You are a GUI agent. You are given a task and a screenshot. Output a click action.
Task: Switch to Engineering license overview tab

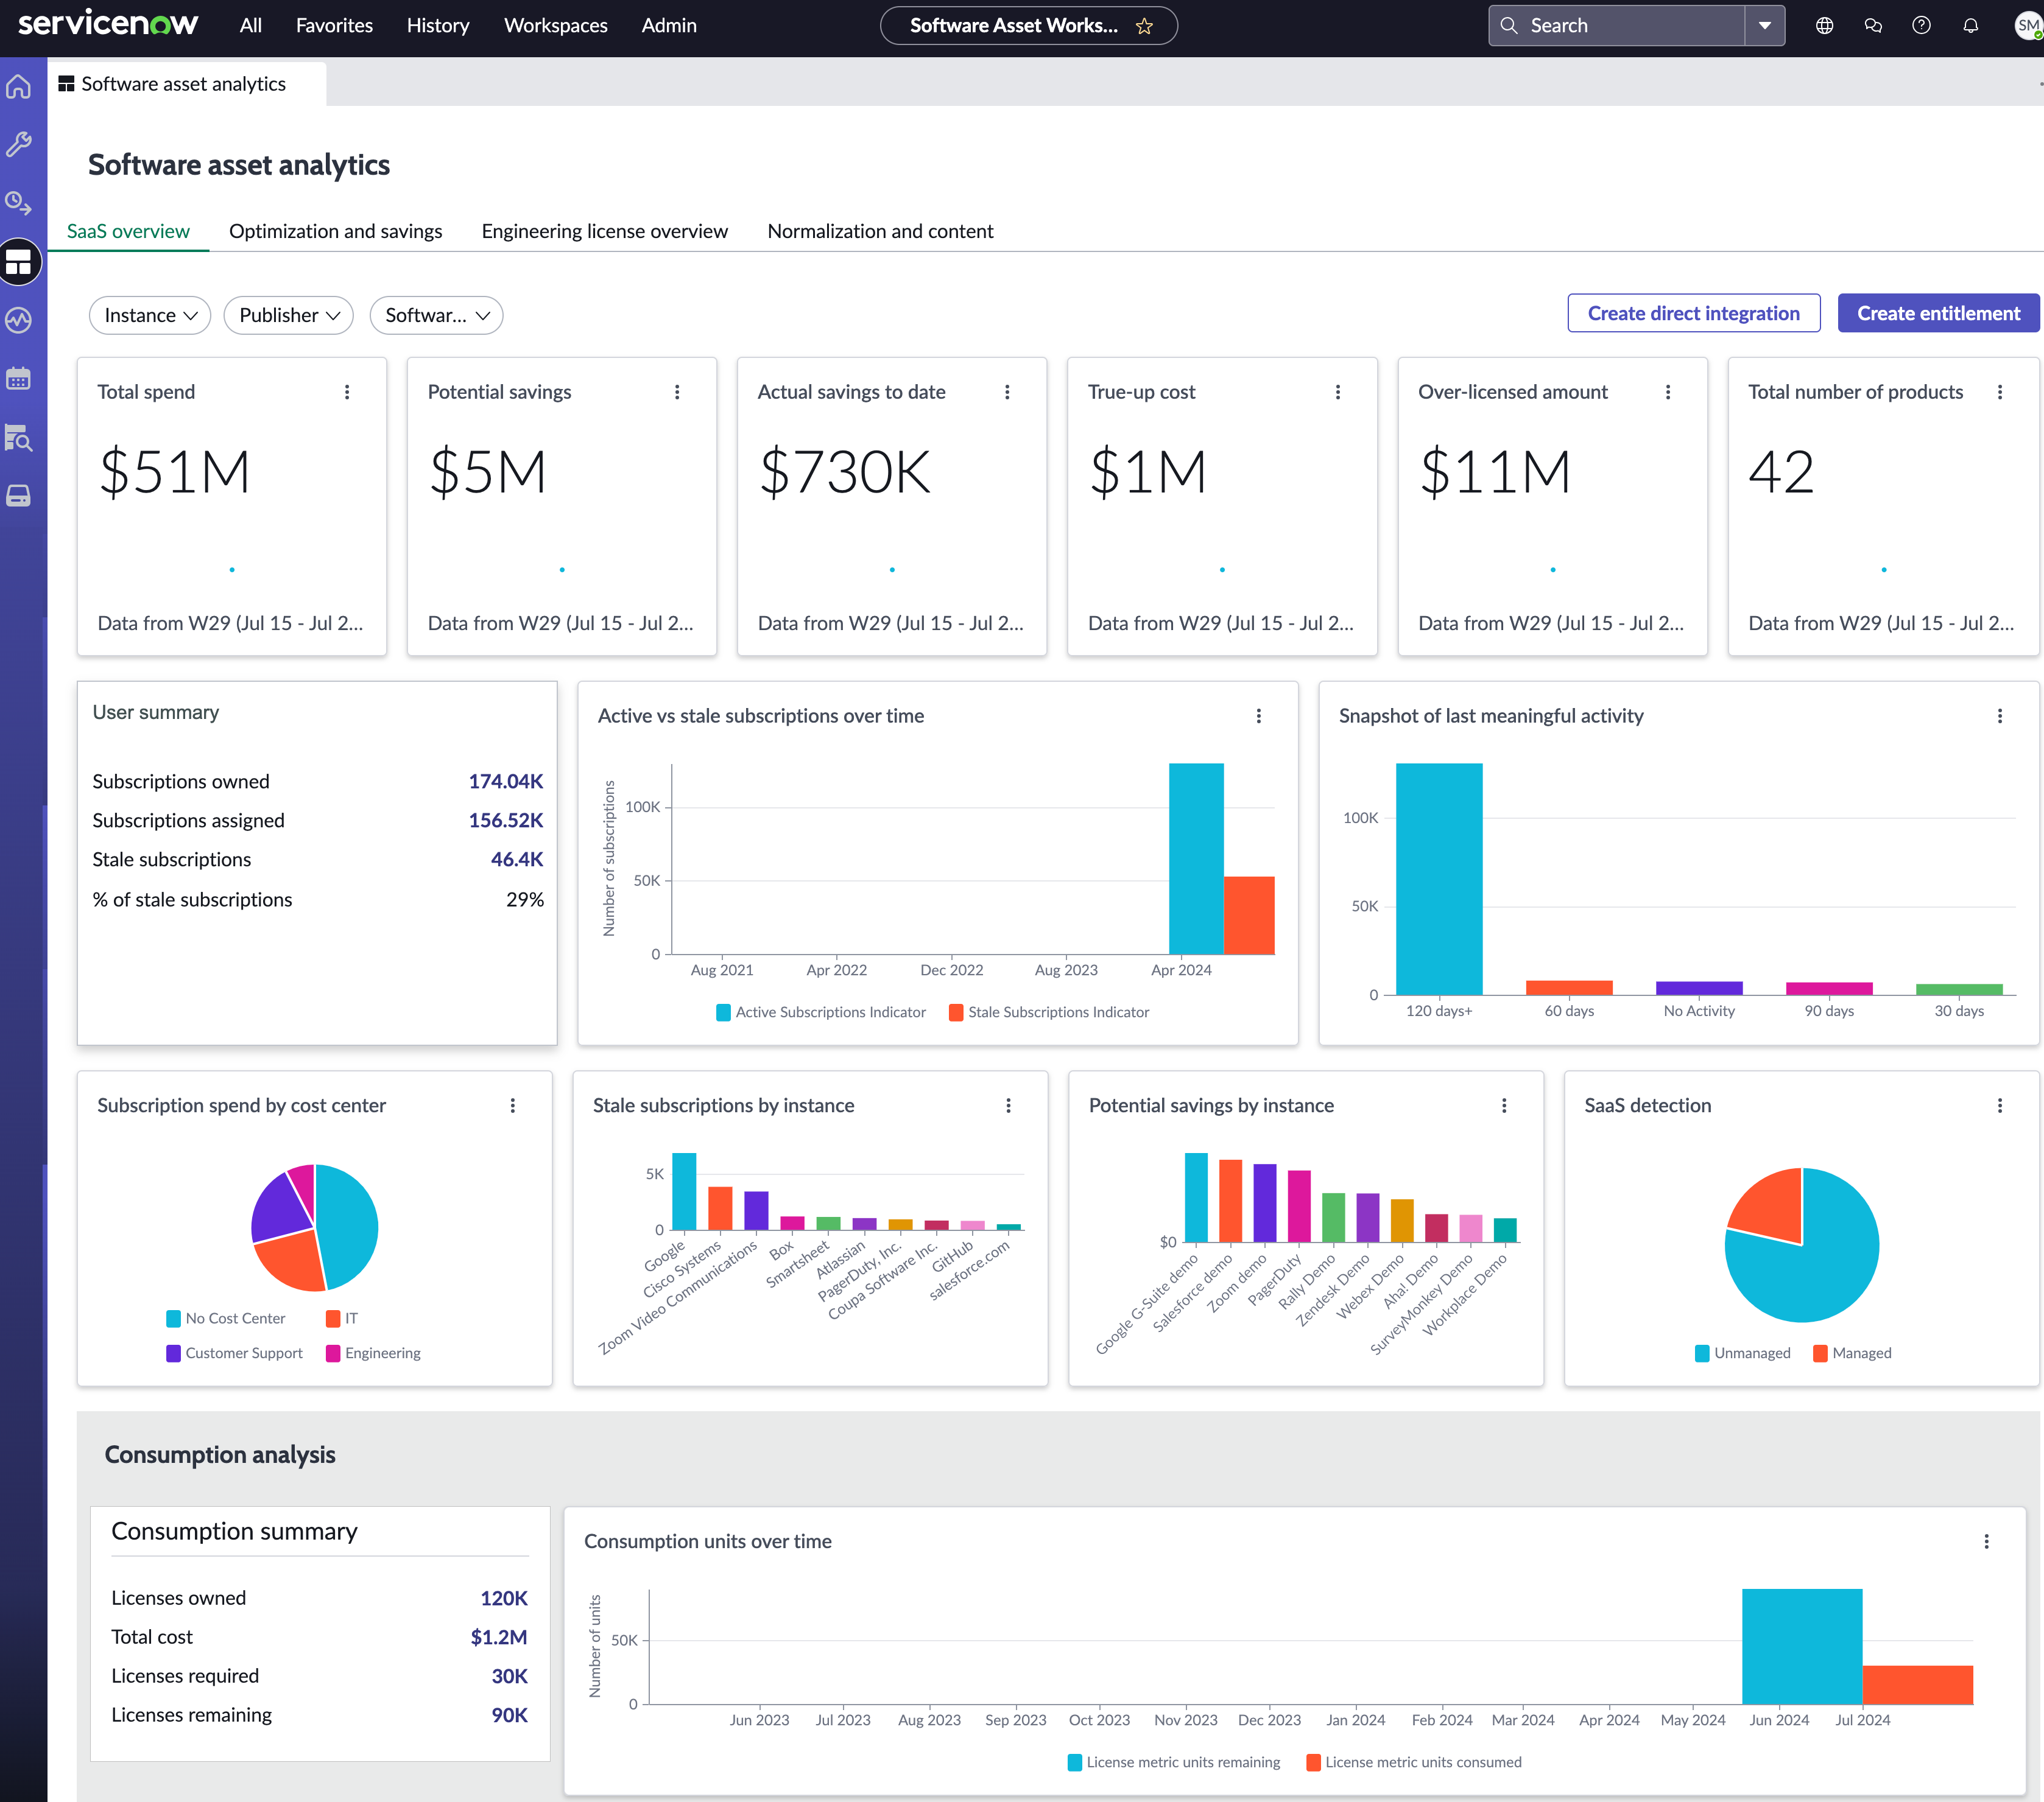[x=604, y=231]
